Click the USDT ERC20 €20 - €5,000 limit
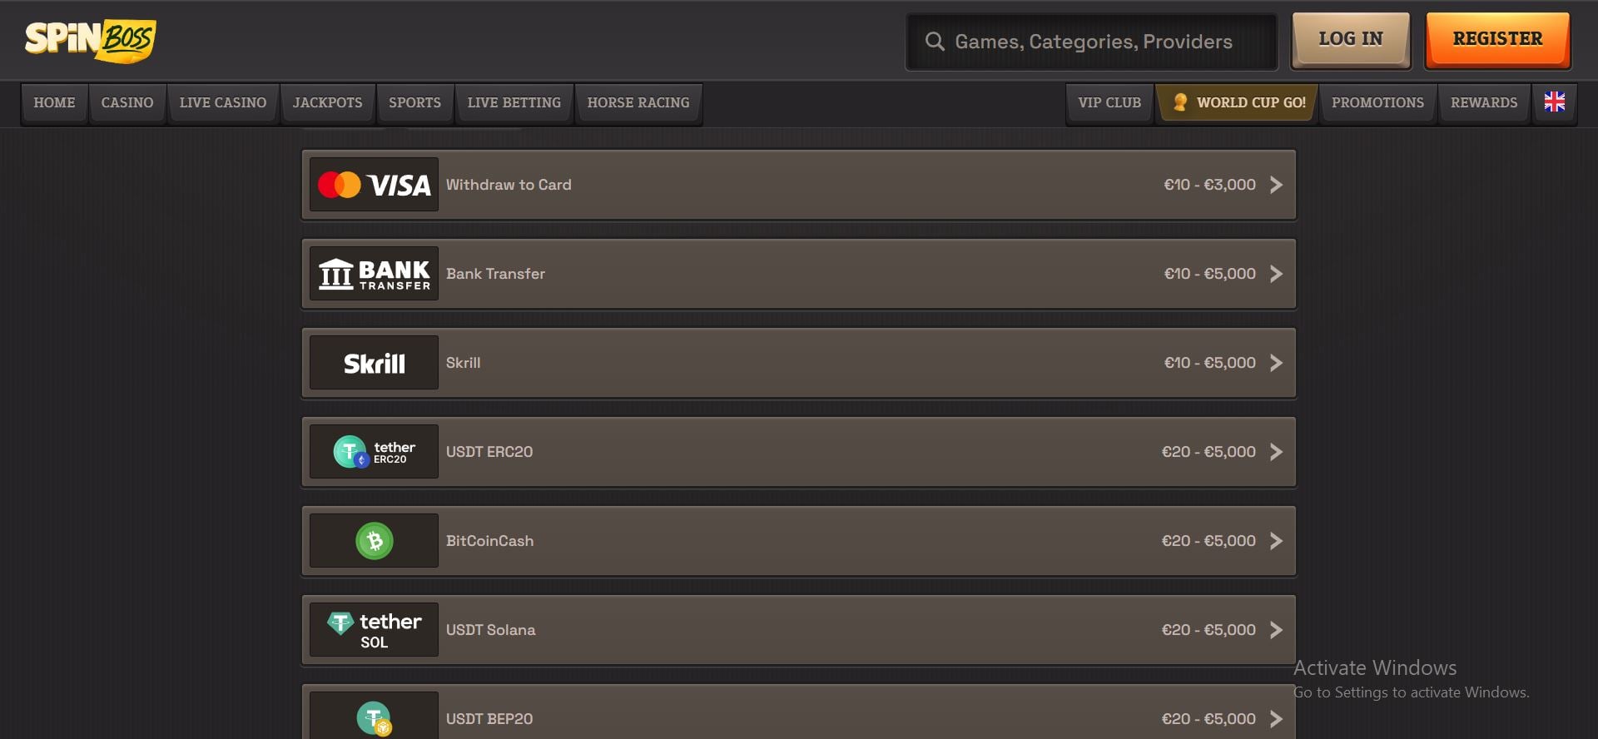The width and height of the screenshot is (1598, 739). (1208, 452)
